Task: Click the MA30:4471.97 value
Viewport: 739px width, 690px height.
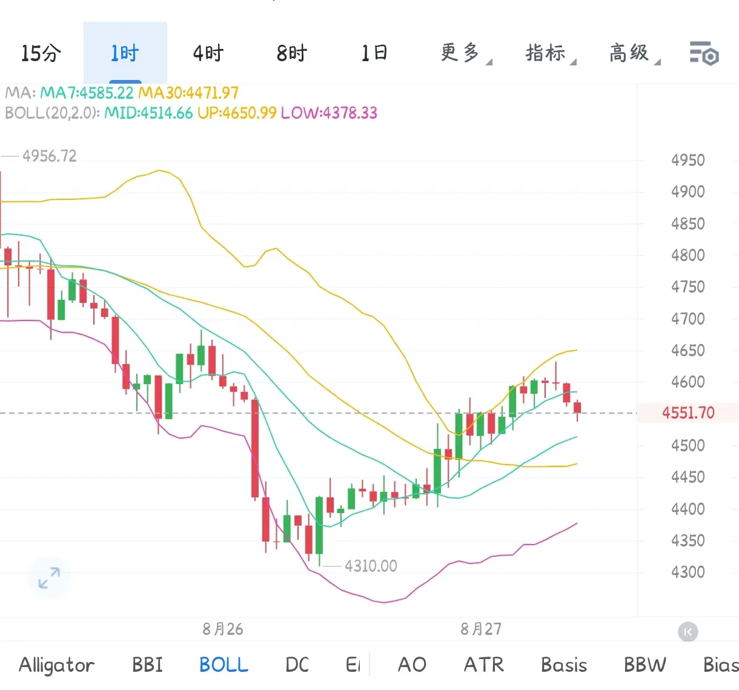Action: click(x=188, y=93)
